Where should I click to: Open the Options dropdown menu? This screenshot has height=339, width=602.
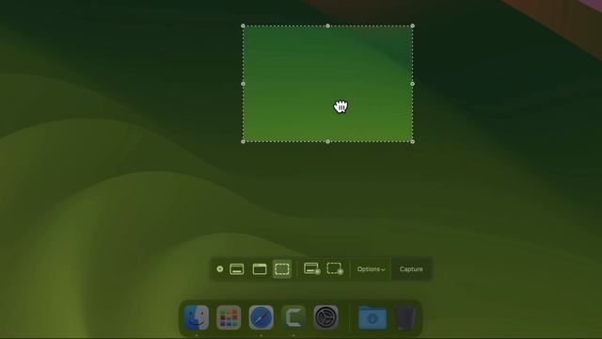[x=371, y=269]
